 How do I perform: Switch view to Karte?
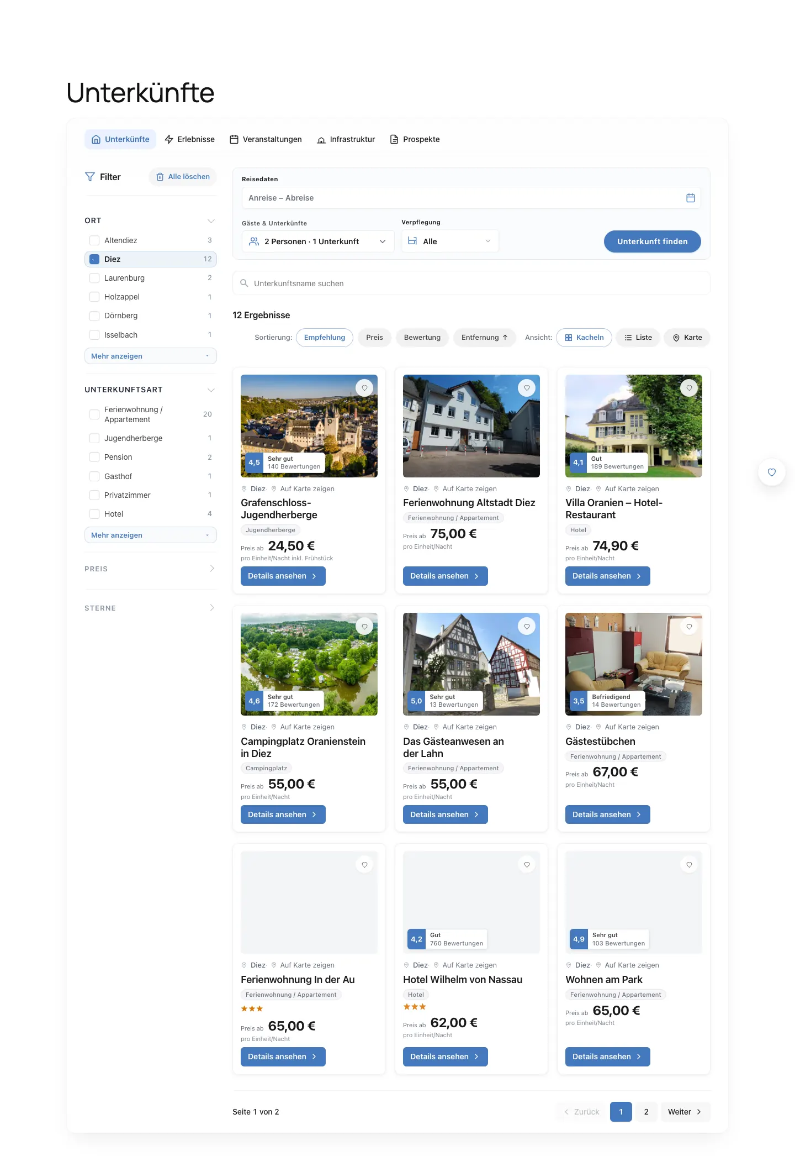[687, 338]
